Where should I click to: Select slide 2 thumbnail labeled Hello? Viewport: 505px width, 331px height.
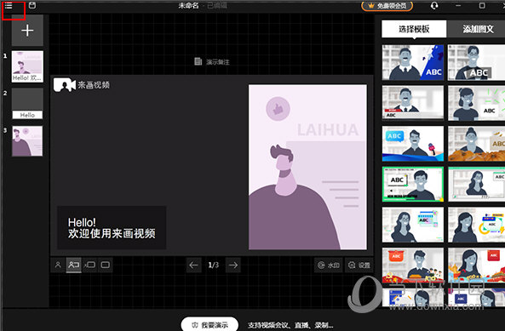pyautogui.click(x=27, y=104)
